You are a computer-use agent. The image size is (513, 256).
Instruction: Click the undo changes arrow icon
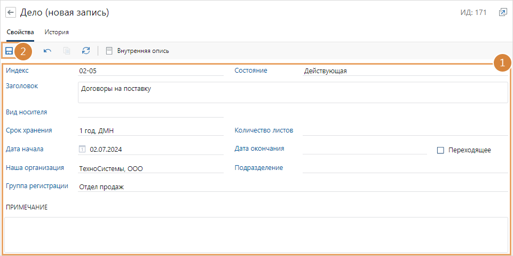click(x=48, y=51)
